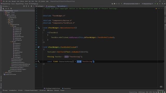Click the Collapse All icon in Solution panel

click(29, 6)
